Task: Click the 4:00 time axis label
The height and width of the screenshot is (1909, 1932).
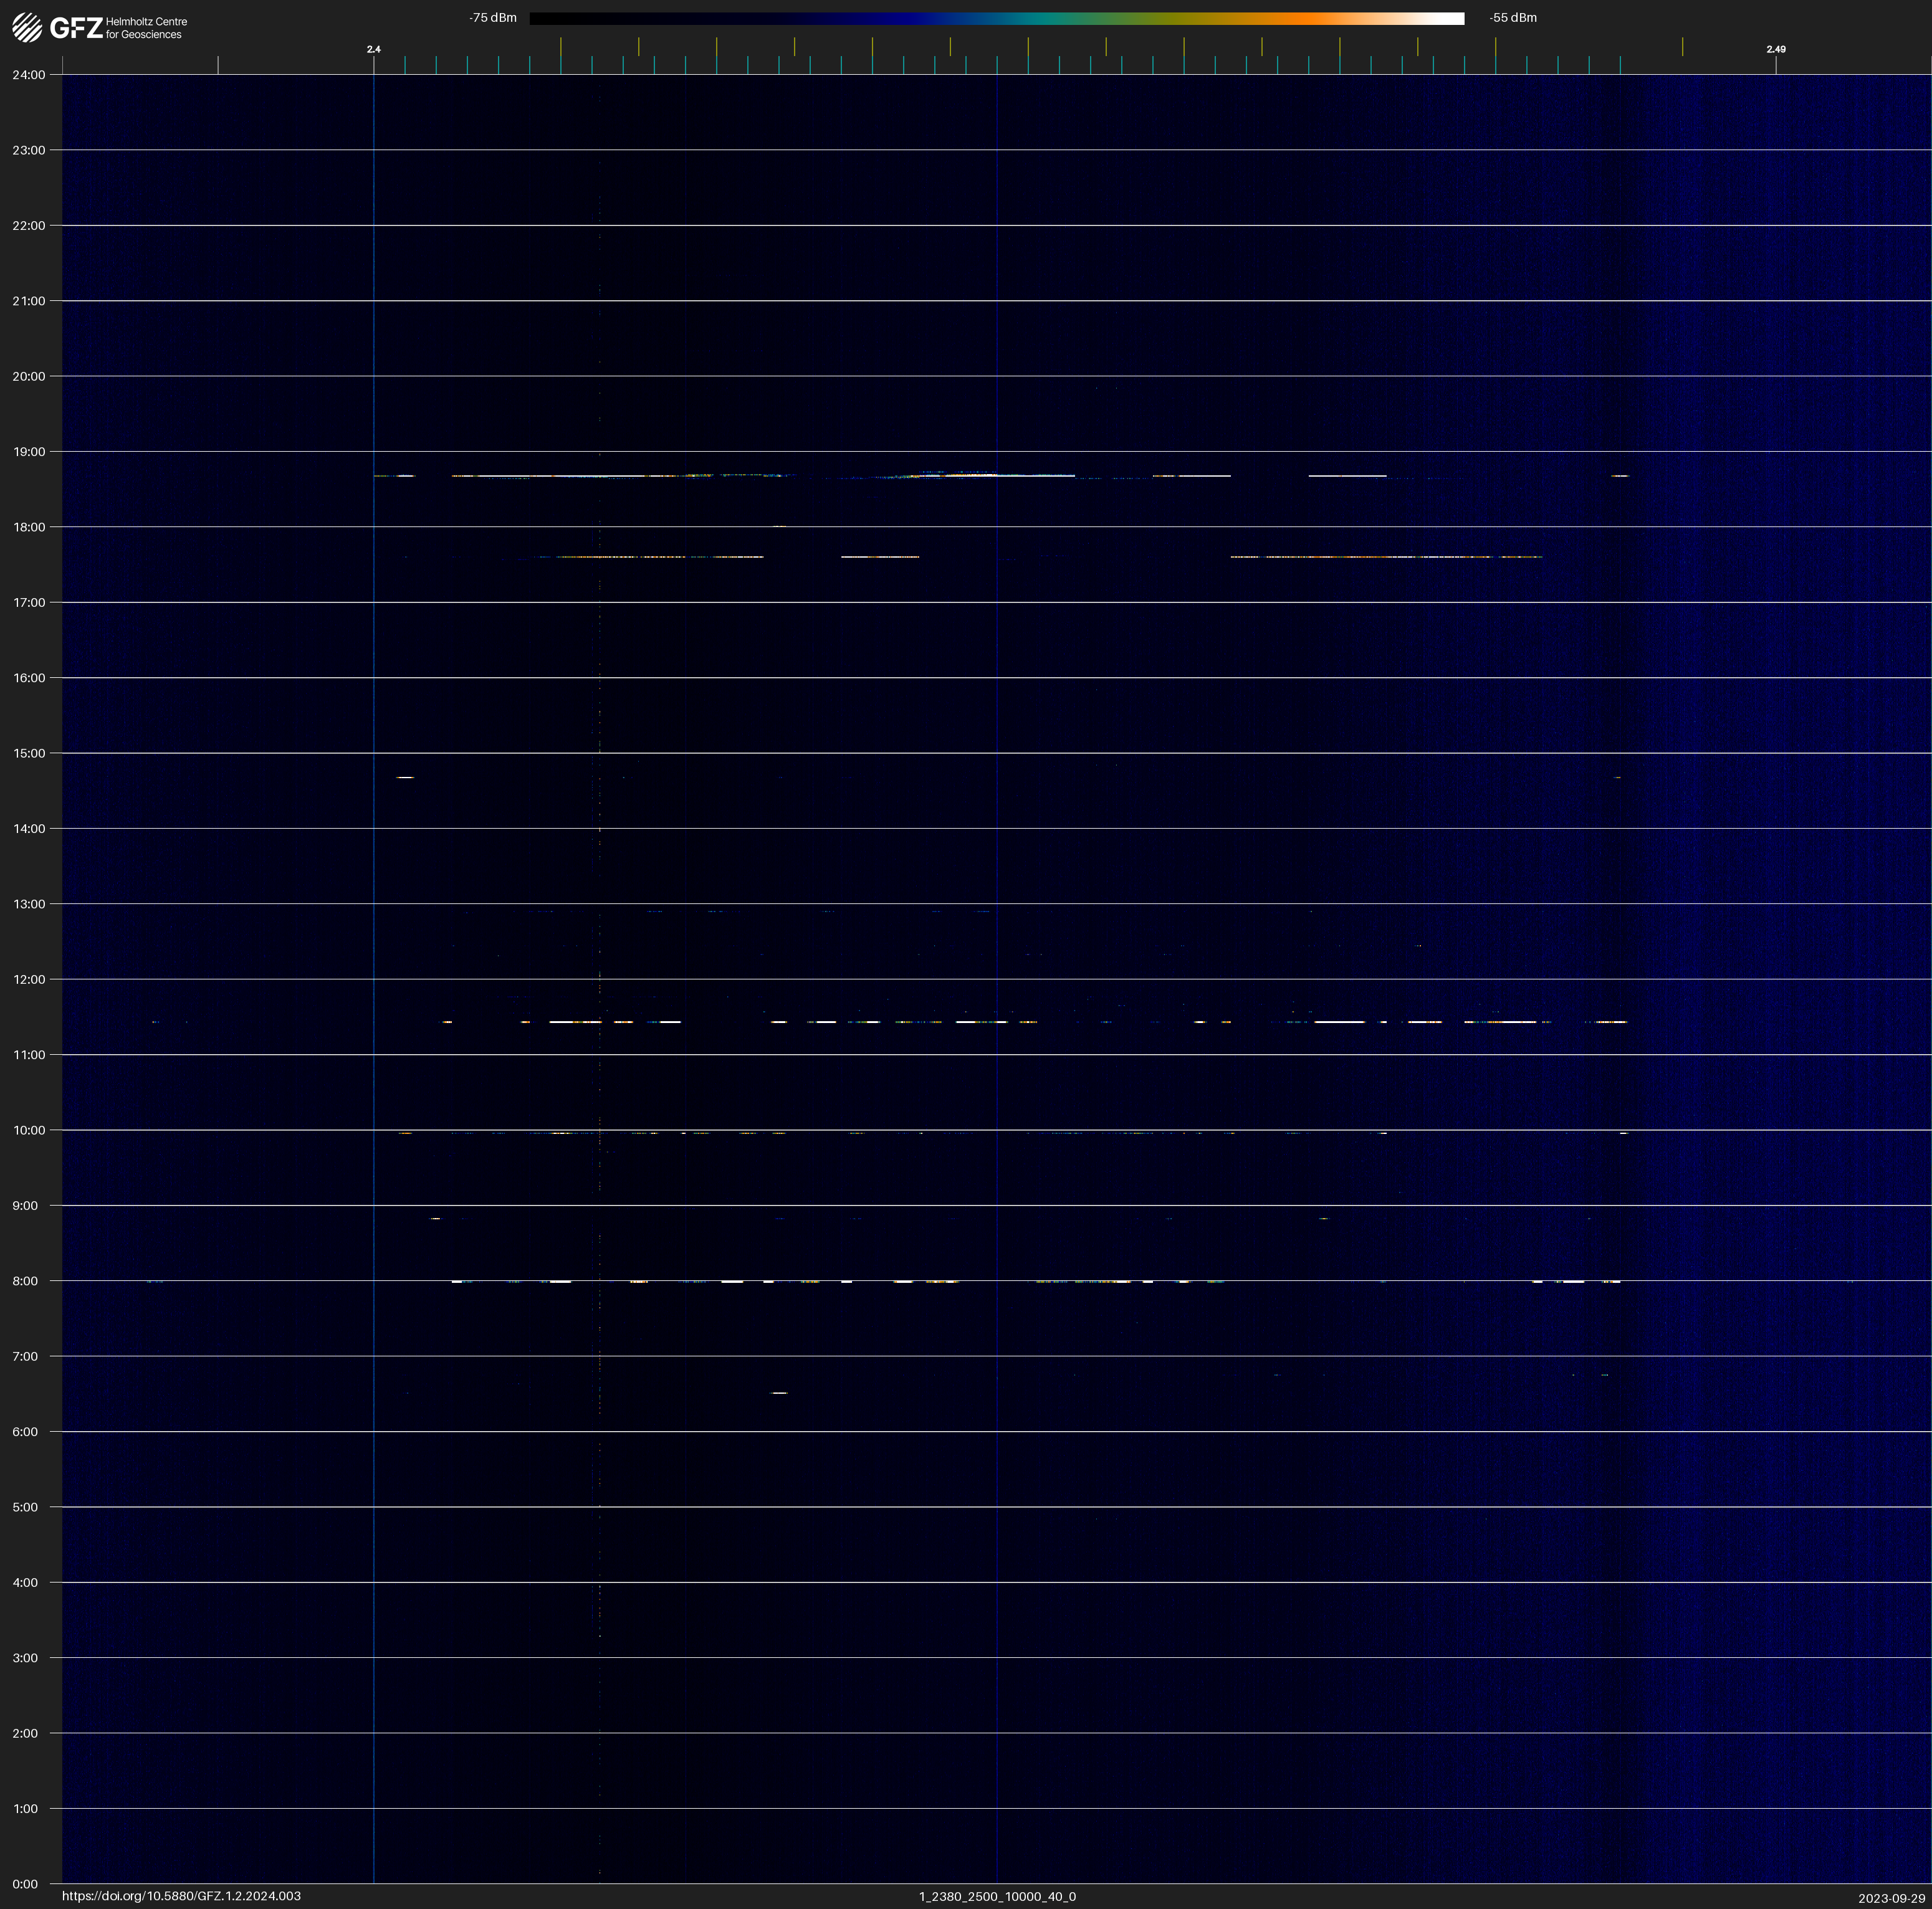Action: [x=26, y=1582]
